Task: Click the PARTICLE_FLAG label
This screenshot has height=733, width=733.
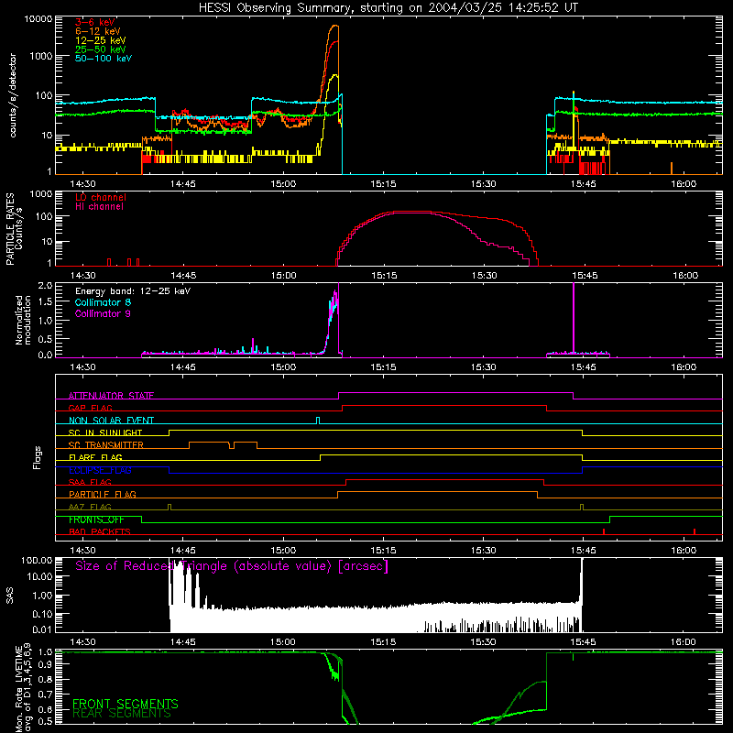Action: (x=103, y=495)
